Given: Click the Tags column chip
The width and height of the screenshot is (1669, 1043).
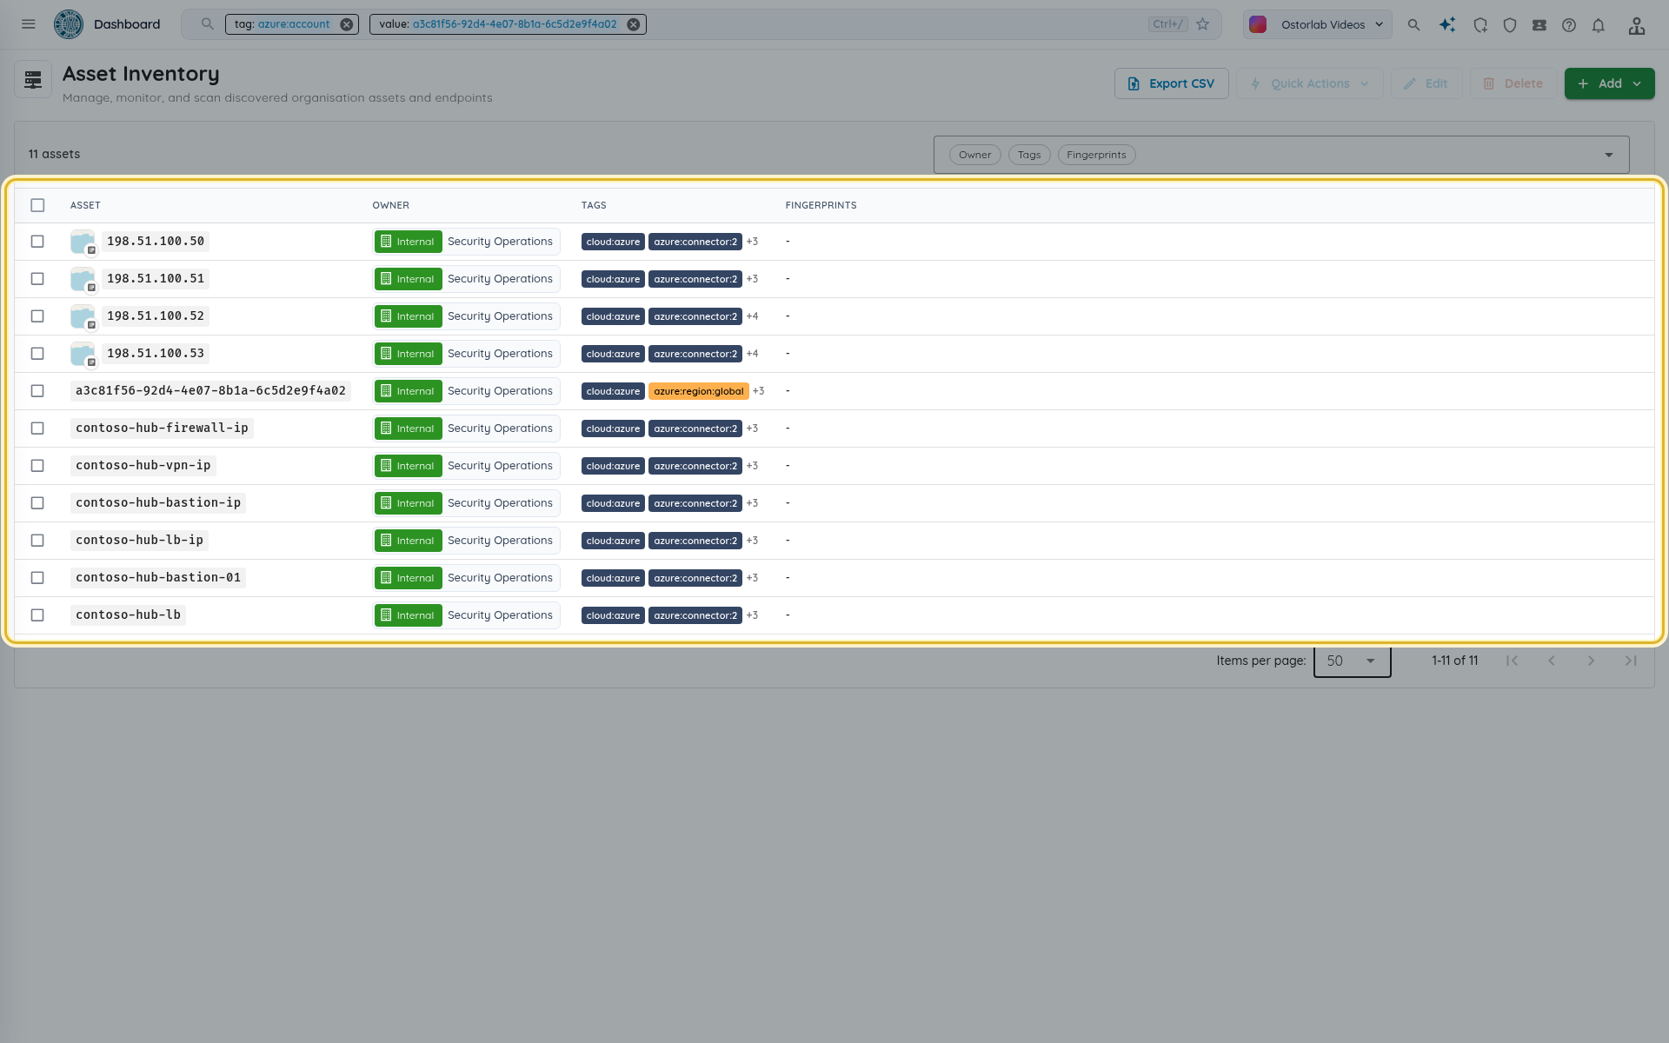Looking at the screenshot, I should click(1029, 155).
